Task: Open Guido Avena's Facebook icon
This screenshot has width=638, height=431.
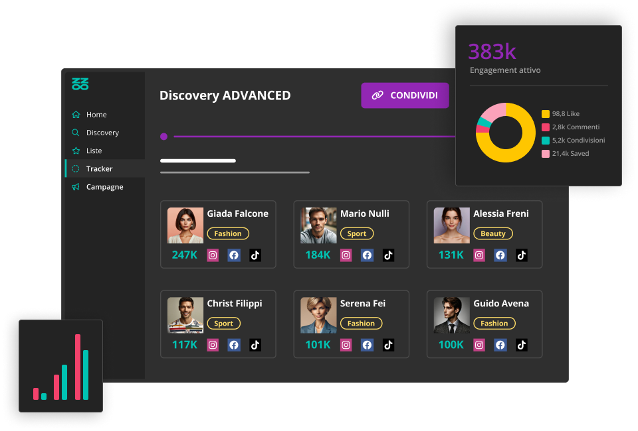Action: 500,345
